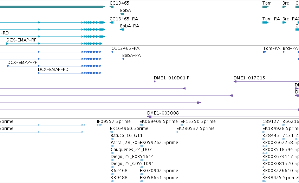The width and height of the screenshot is (299, 183).
Task: Click the 328445 feature label
Action: point(271,136)
